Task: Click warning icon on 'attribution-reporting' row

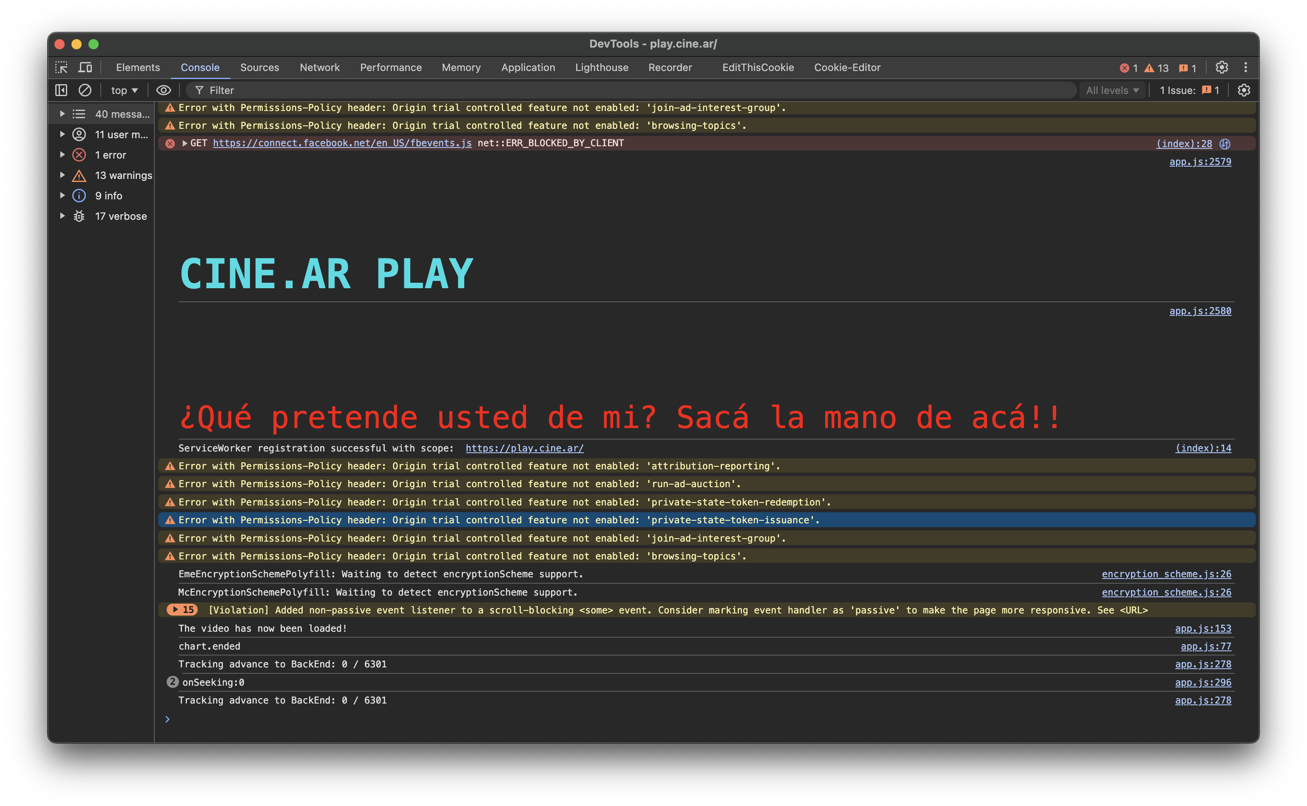Action: pyautogui.click(x=170, y=466)
